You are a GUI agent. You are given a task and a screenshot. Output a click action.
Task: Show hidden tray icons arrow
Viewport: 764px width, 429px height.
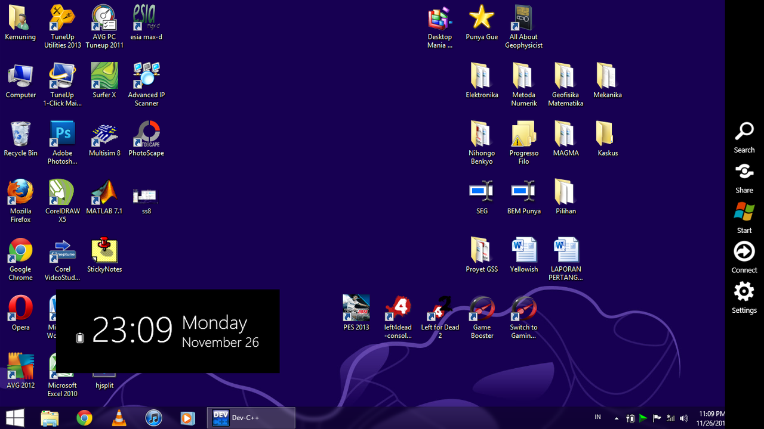coord(617,418)
